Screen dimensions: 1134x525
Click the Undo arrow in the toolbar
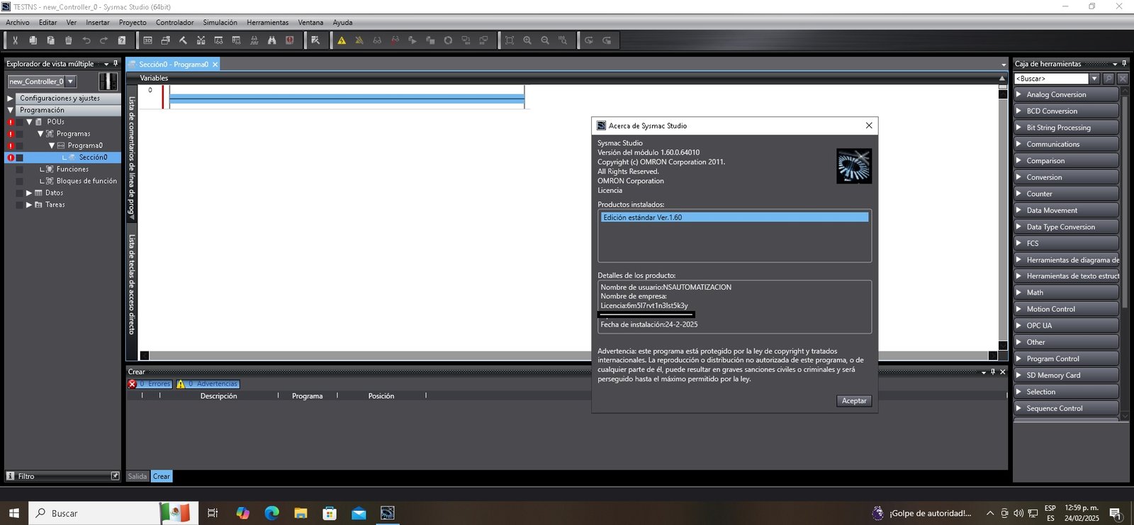tap(86, 40)
